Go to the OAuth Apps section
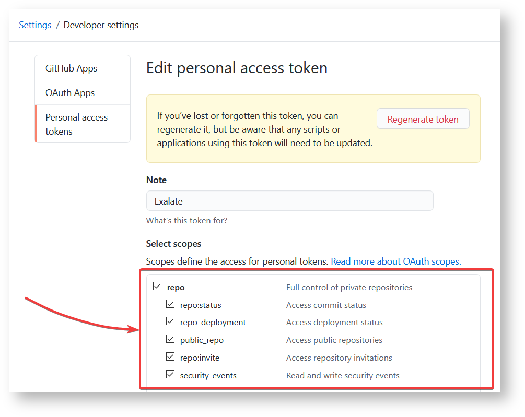The image size is (525, 417). 70,93
